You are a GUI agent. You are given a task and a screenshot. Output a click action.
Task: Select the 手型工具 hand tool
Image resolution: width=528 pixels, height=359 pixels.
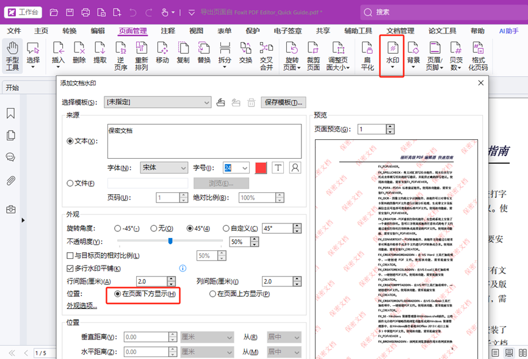[x=12, y=55]
